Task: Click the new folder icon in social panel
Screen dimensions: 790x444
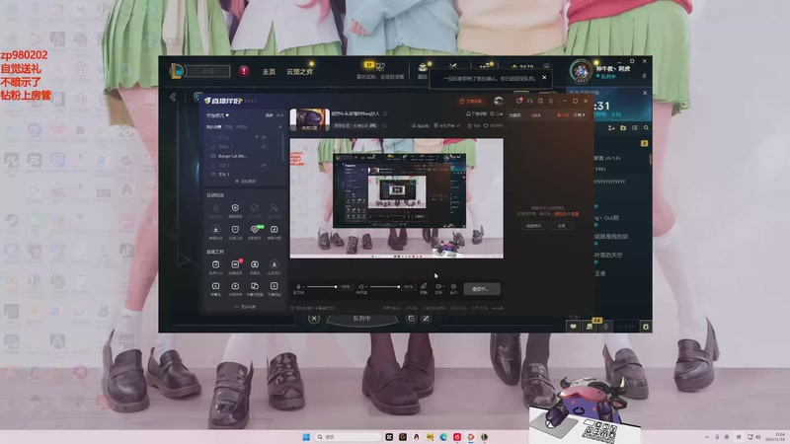Action: [623, 128]
